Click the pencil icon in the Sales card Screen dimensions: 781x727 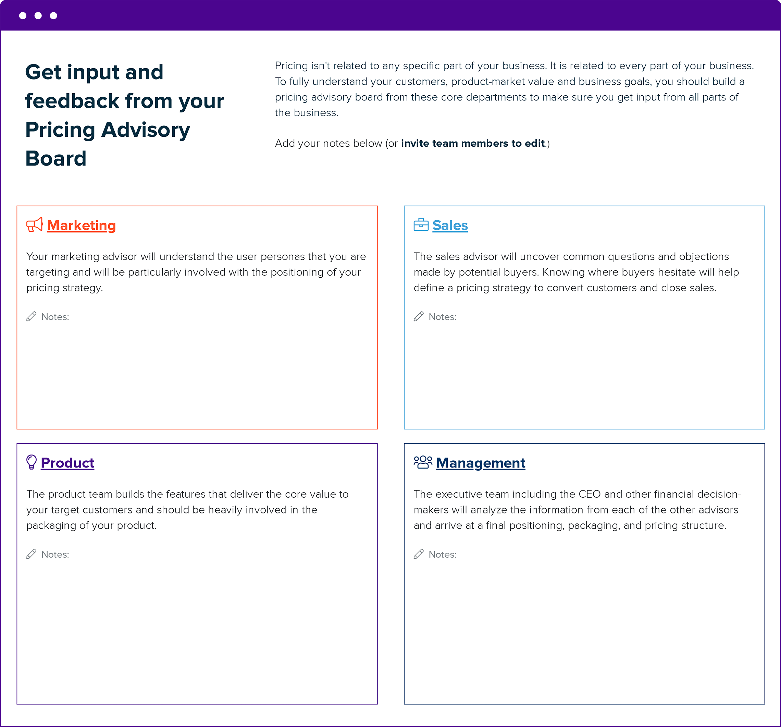point(418,316)
